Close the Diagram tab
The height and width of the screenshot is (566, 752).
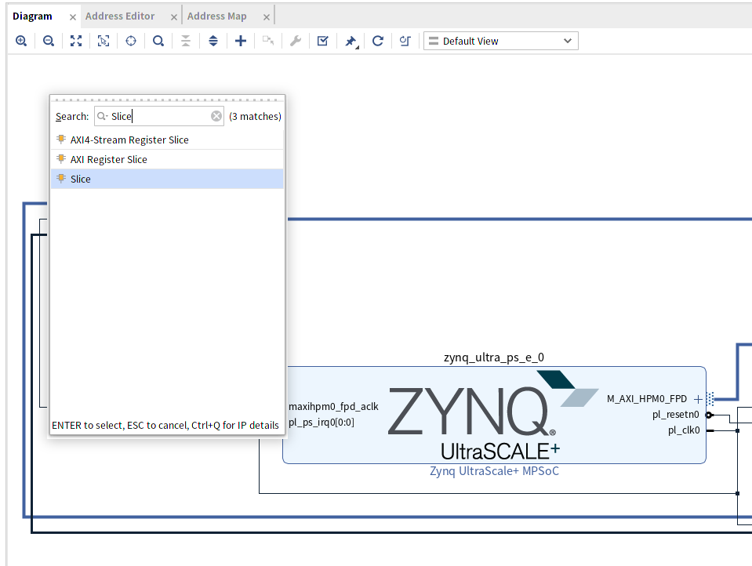[73, 17]
